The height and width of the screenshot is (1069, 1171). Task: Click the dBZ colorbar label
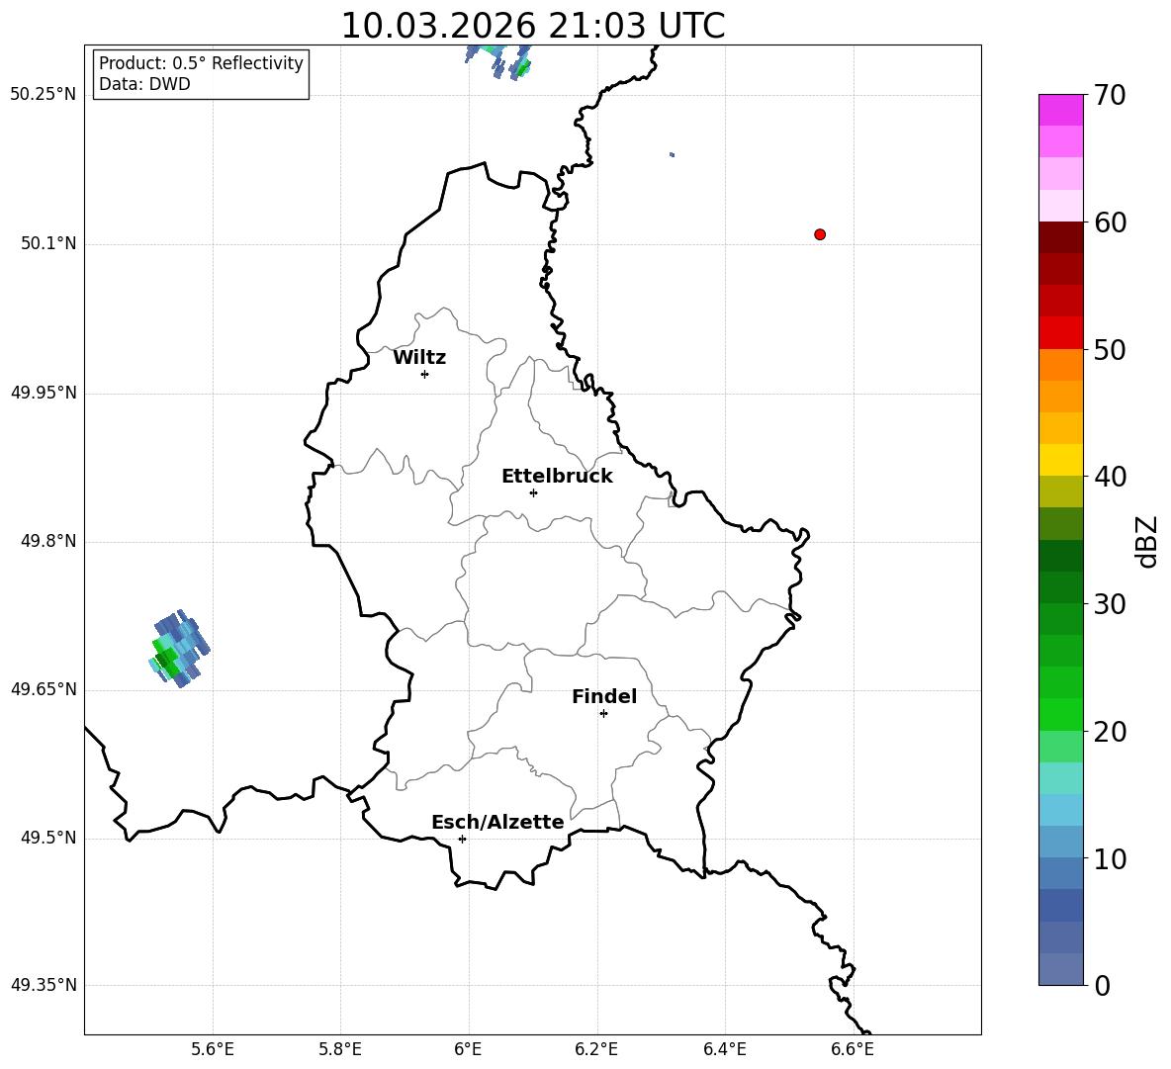point(1147,541)
